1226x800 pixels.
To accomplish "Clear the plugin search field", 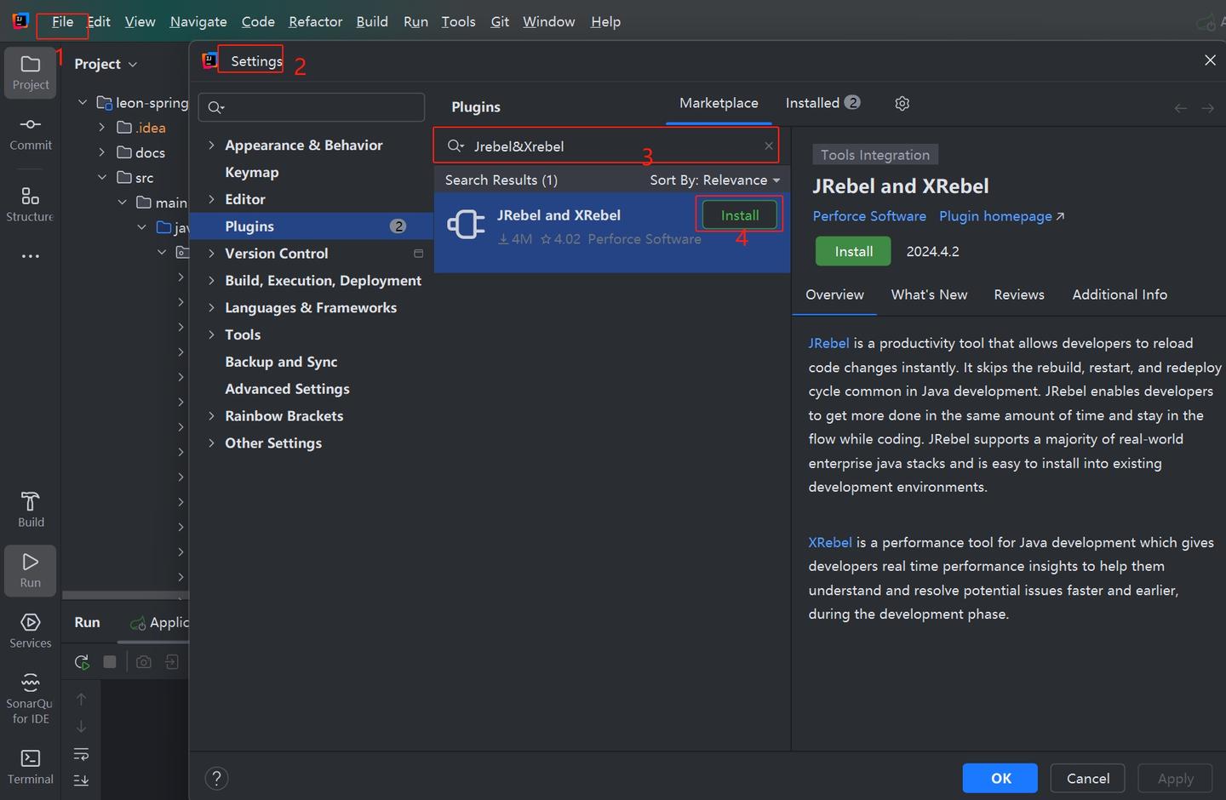I will 769,146.
